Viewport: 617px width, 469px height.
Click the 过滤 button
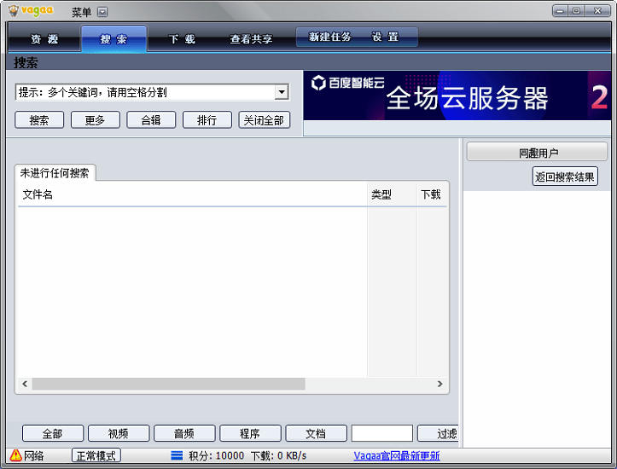[x=438, y=433]
